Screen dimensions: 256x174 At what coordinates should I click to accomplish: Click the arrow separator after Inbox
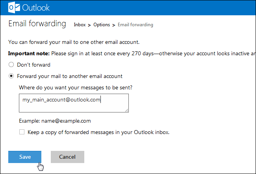tap(89, 25)
